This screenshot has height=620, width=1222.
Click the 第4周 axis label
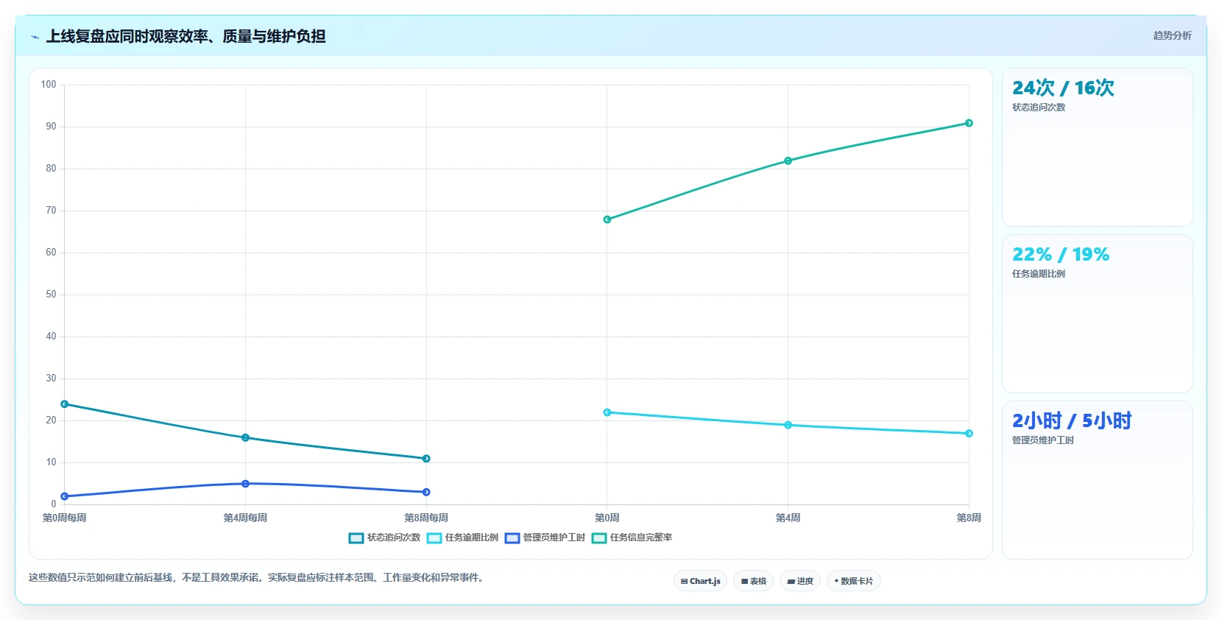coord(788,518)
